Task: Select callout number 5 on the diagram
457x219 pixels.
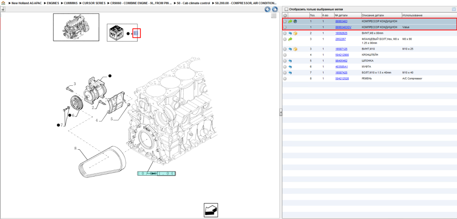Action: [112, 118]
